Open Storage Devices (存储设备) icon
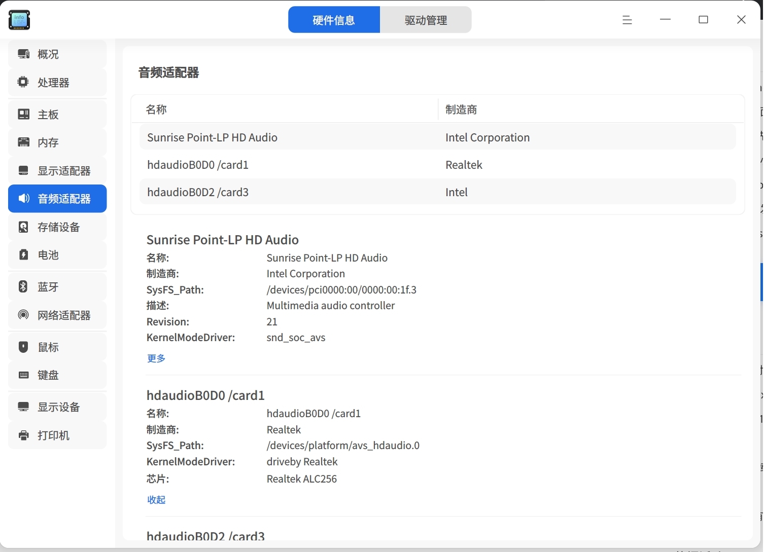This screenshot has height=552, width=764. click(x=23, y=227)
